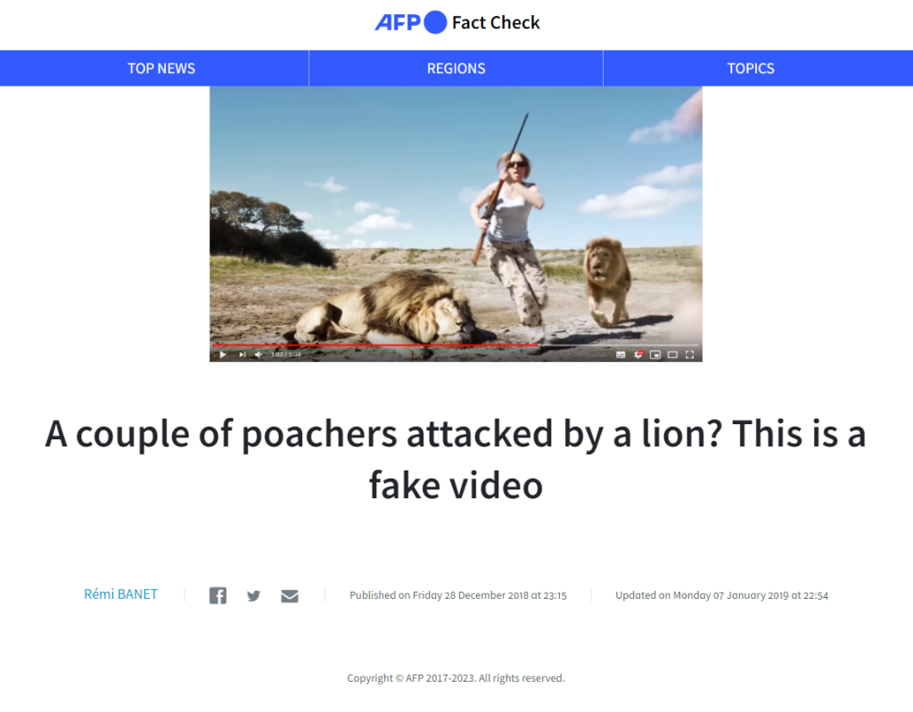Enable miniplayer mode
The image size is (913, 712).
pos(655,355)
